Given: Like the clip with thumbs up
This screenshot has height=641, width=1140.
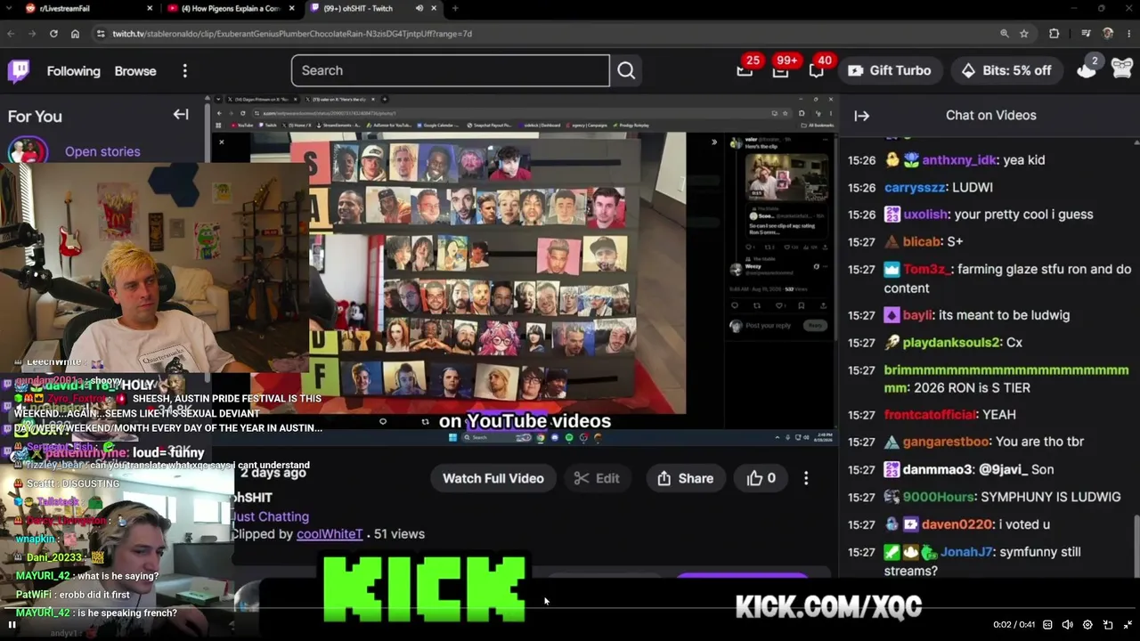Looking at the screenshot, I should (x=761, y=478).
